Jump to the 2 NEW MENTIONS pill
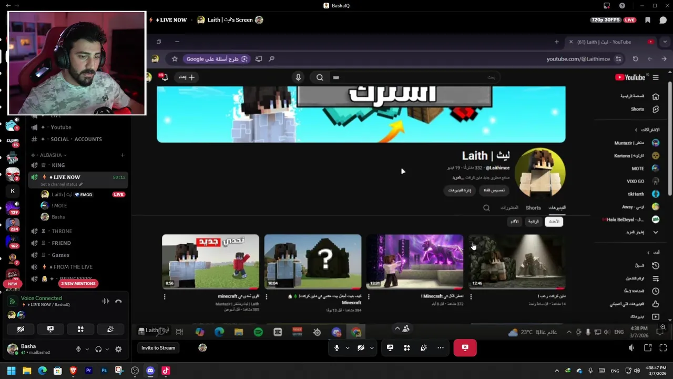Image resolution: width=673 pixels, height=379 pixels. click(x=78, y=283)
